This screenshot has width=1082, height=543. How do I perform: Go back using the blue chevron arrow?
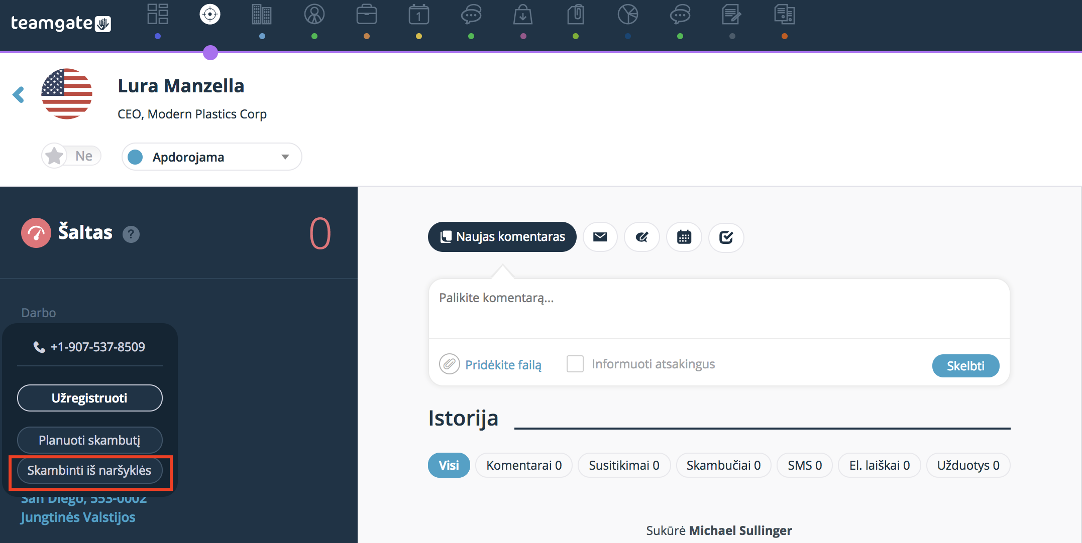19,94
